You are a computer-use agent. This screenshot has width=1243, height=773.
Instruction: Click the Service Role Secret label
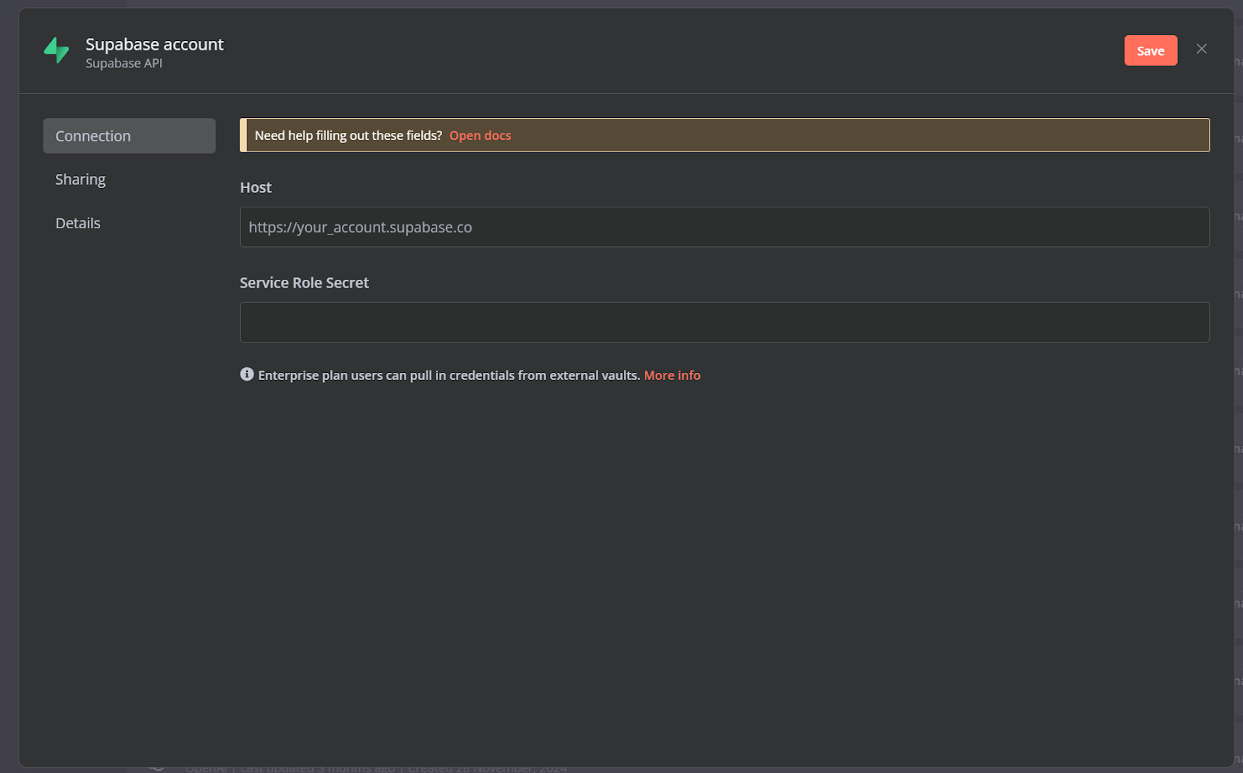[x=304, y=283]
